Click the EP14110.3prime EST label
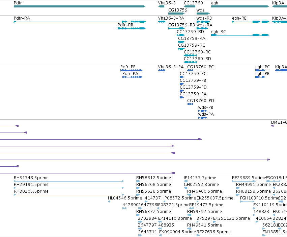 (x=175, y=218)
